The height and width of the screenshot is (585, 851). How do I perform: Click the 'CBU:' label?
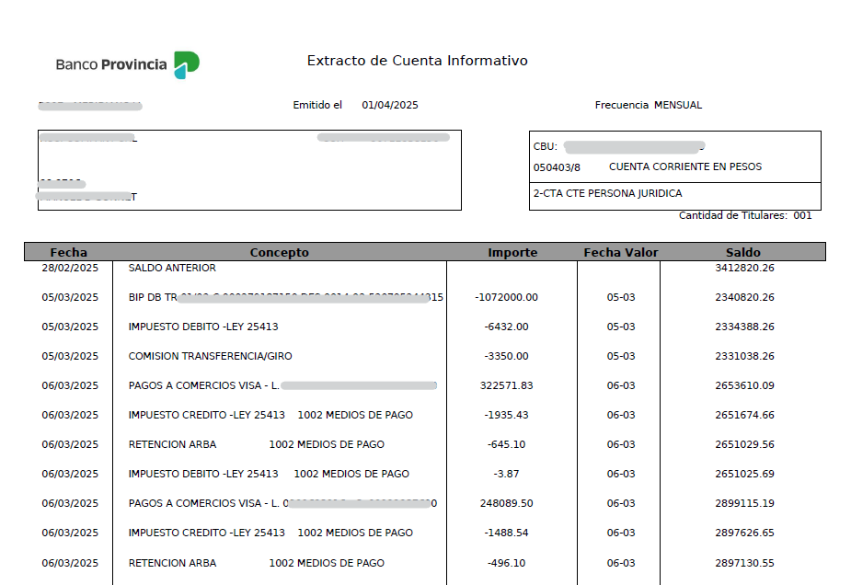pyautogui.click(x=545, y=146)
